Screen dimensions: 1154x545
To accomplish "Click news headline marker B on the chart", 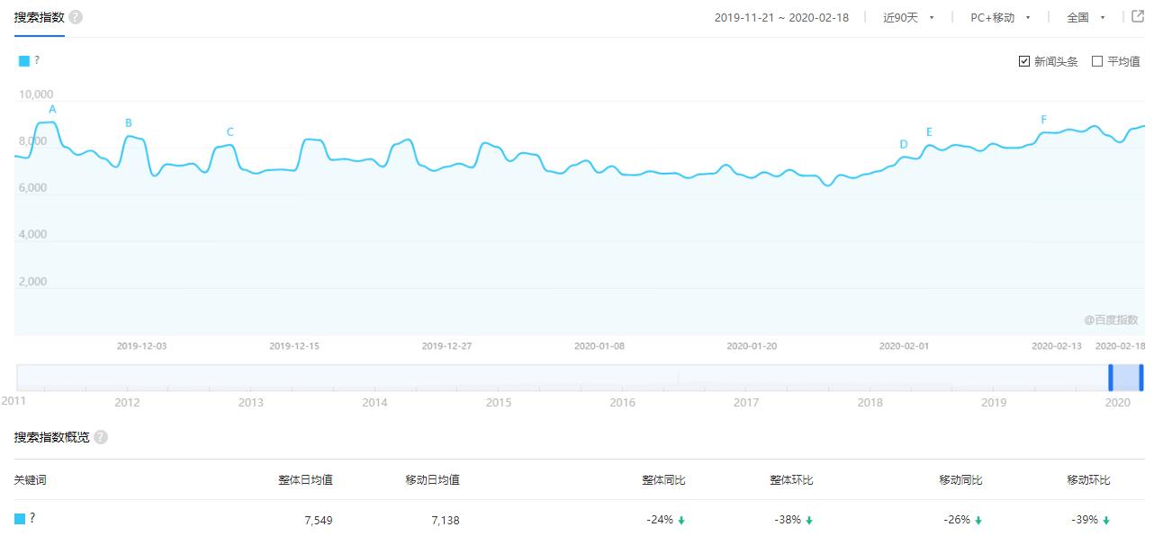I will [x=129, y=123].
